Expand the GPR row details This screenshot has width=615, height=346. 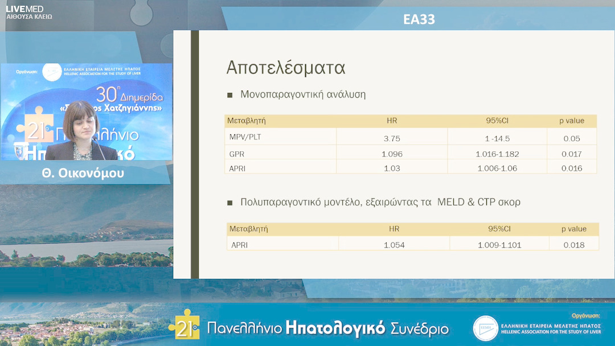[239, 153]
